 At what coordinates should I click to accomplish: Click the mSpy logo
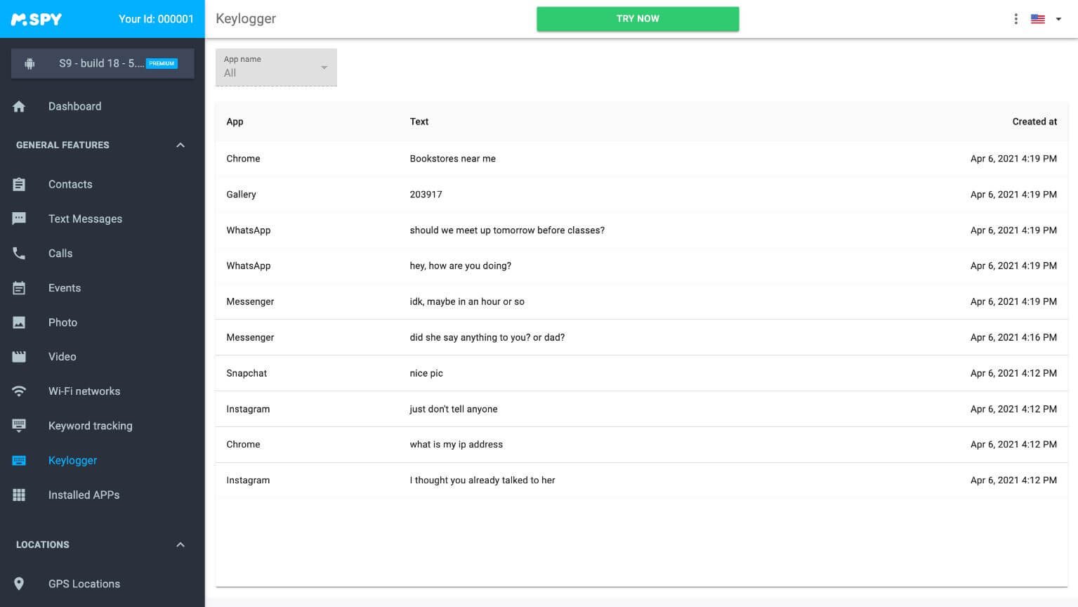[x=37, y=19]
